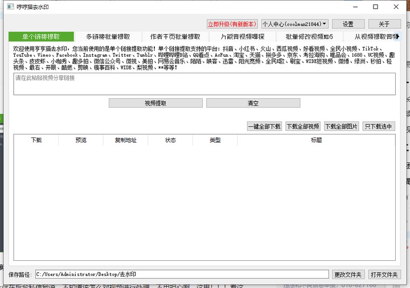Switch to the 作者主页批量提取 tab
The image size is (410, 288).
click(175, 36)
